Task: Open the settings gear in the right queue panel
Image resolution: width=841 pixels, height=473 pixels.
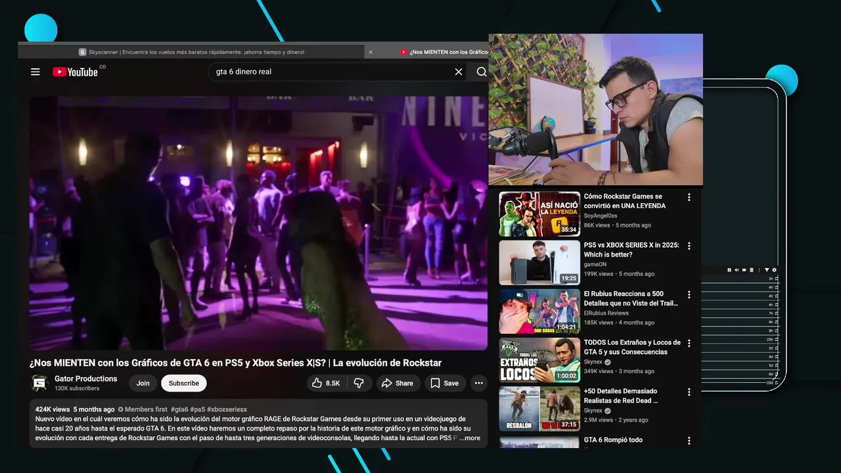Action: [x=774, y=270]
